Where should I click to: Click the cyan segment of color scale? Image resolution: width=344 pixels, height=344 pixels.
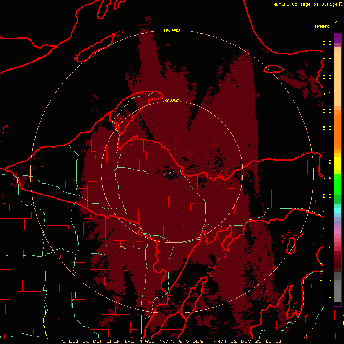338,210
